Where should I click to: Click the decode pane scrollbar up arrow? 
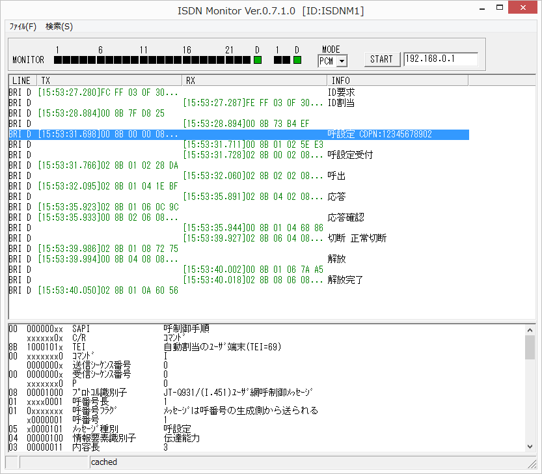(x=530, y=330)
